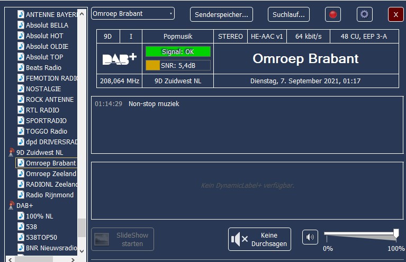Click the music note icon beside ROCK ANTENNE
406x262 pixels.
(x=21, y=100)
